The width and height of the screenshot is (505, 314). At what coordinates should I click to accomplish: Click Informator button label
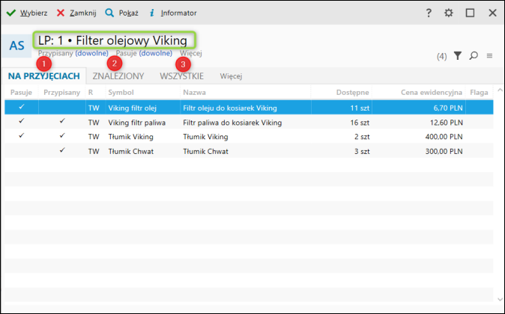[179, 13]
